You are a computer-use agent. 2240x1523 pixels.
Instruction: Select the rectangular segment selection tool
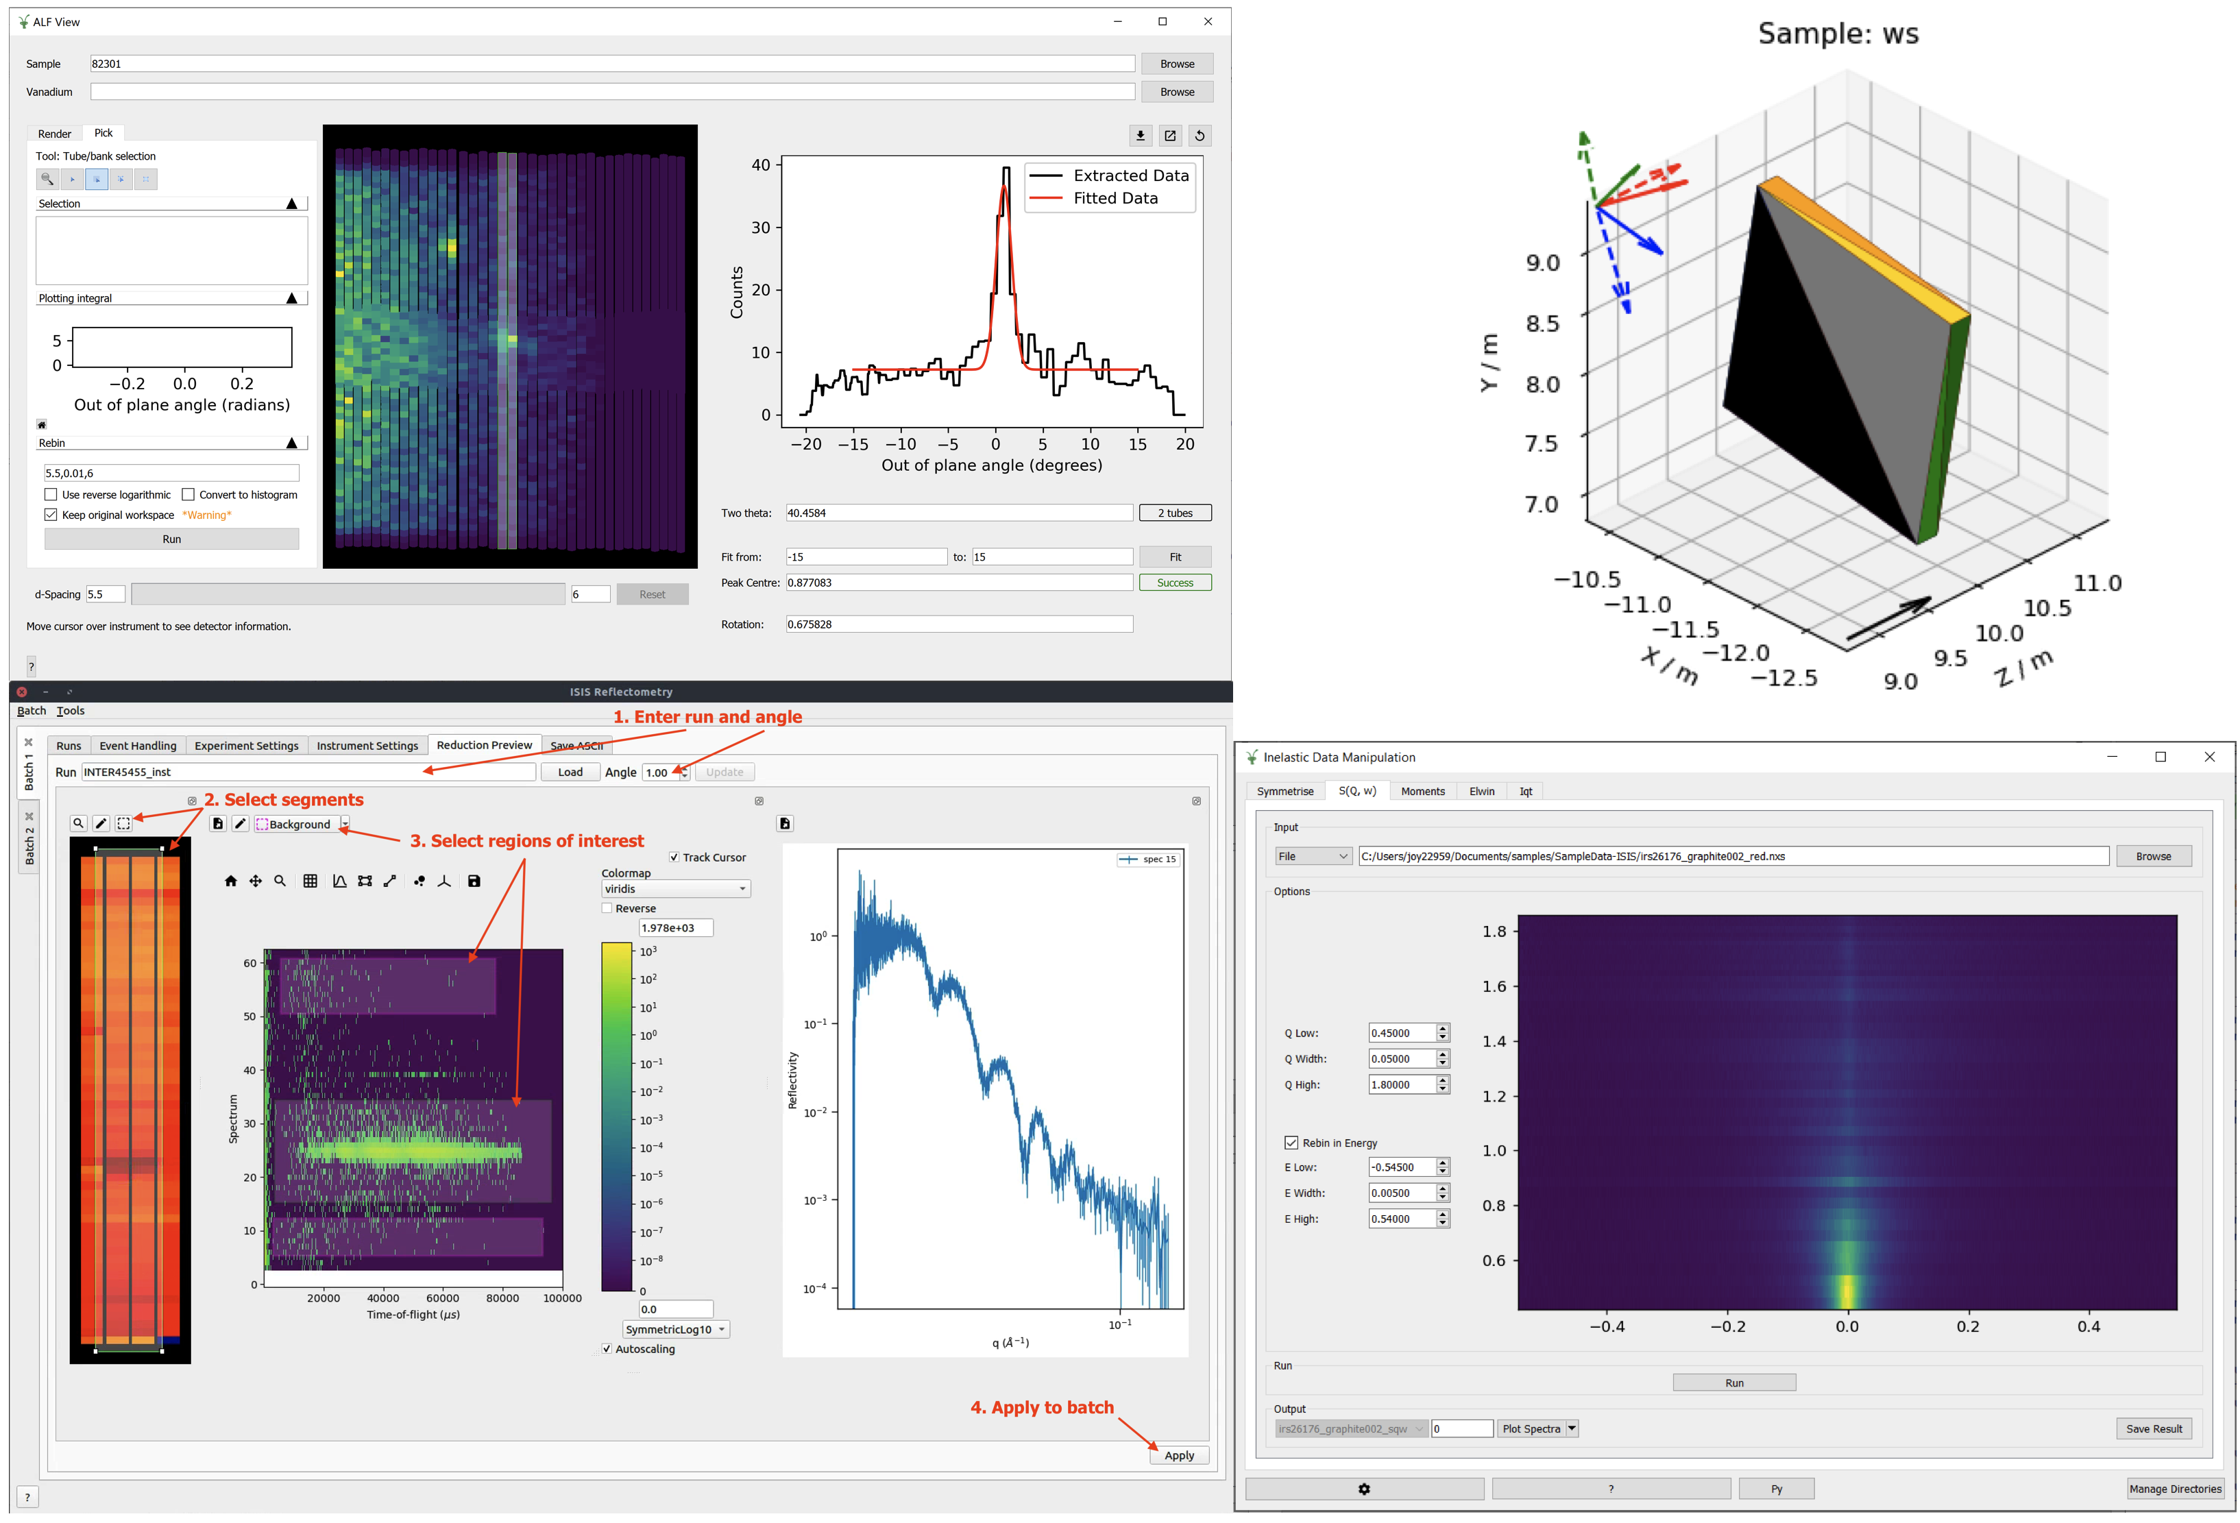[x=123, y=823]
